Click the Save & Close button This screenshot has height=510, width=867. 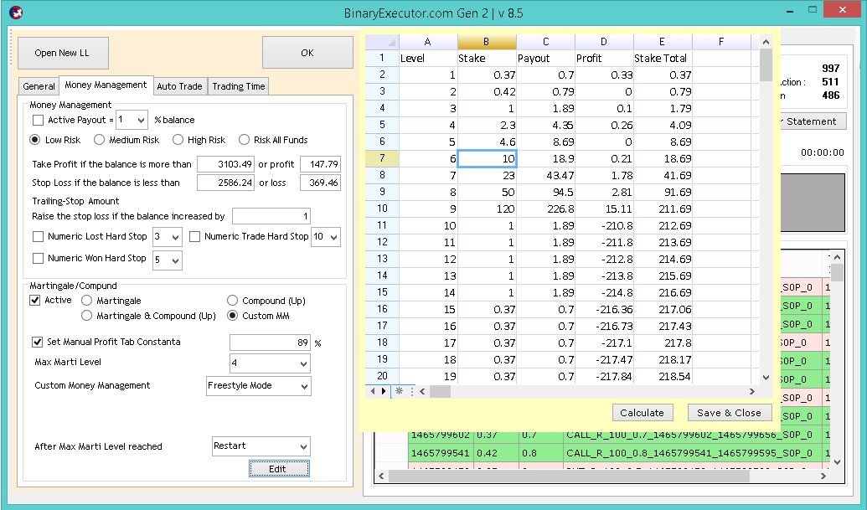click(x=730, y=413)
